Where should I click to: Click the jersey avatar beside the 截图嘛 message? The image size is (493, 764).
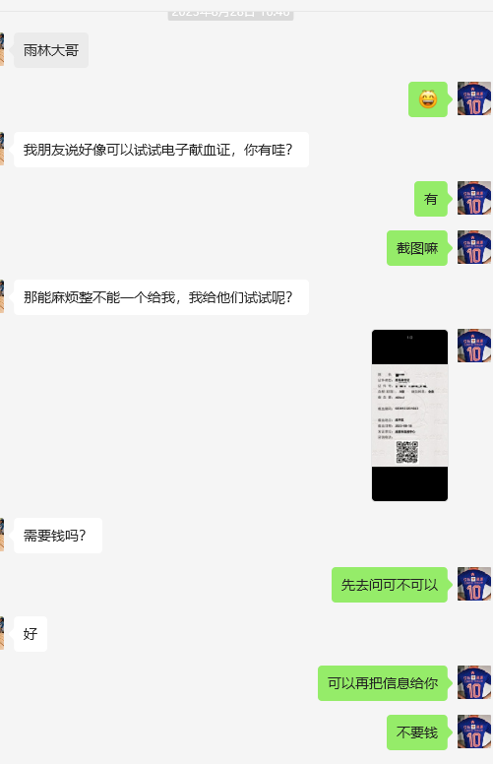click(x=474, y=247)
